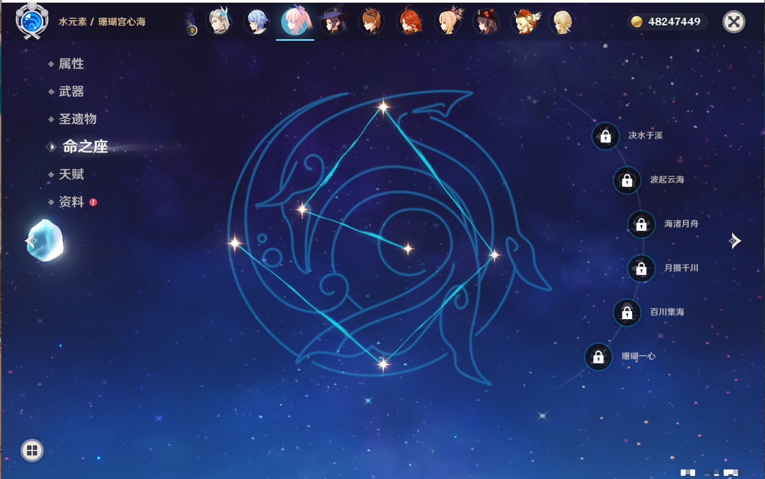The height and width of the screenshot is (479, 765).
Task: Select the locked 百川集海 constellation node
Action: pyautogui.click(x=627, y=312)
